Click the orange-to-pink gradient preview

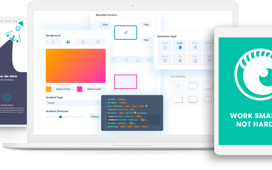(76, 66)
